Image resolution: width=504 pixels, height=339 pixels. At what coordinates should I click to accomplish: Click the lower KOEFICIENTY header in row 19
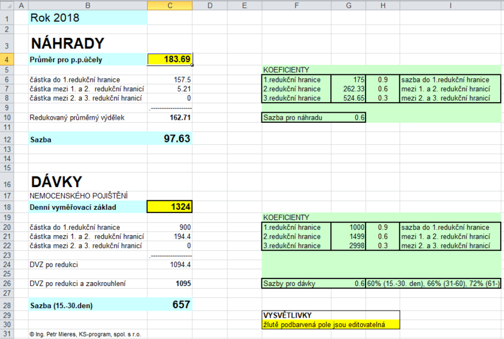296,217
